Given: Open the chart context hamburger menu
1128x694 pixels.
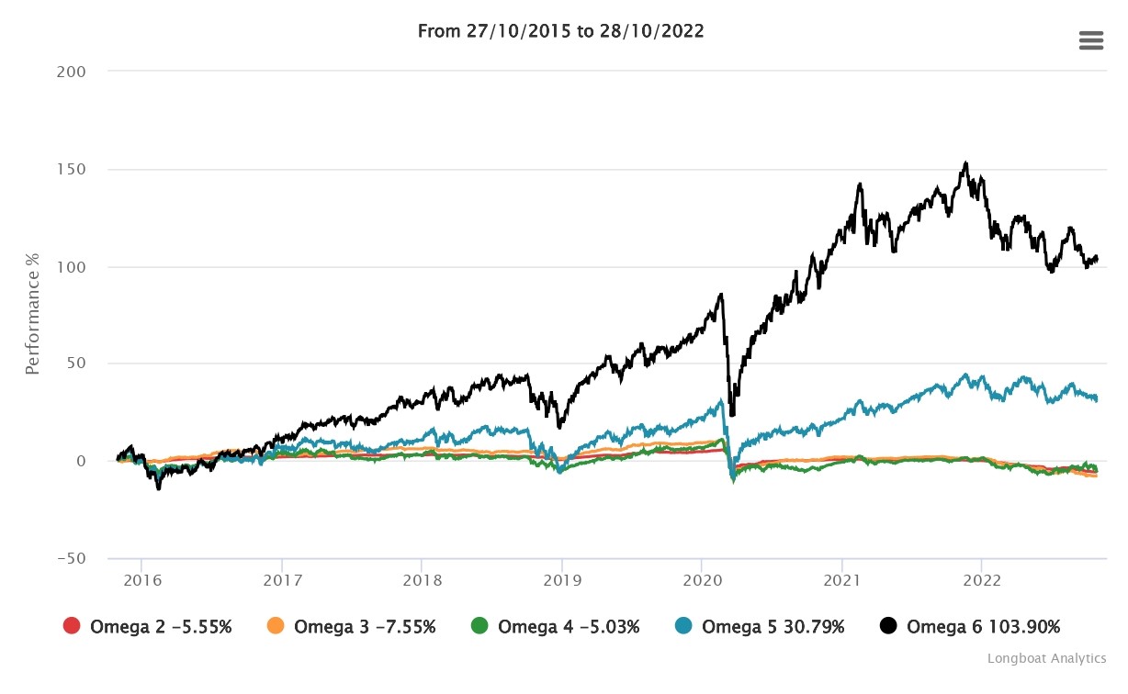Looking at the screenshot, I should 1090,40.
